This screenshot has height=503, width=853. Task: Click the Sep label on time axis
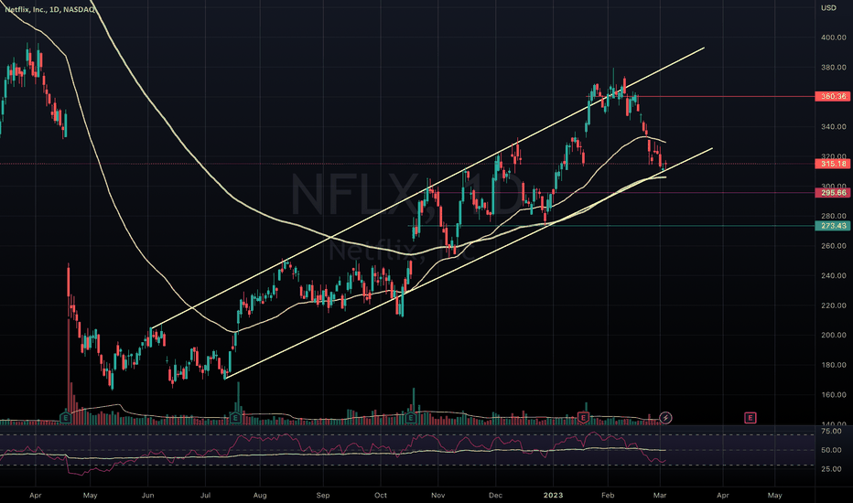pyautogui.click(x=323, y=495)
